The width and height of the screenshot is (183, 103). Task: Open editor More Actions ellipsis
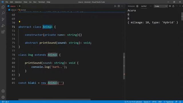click(x=122, y=6)
